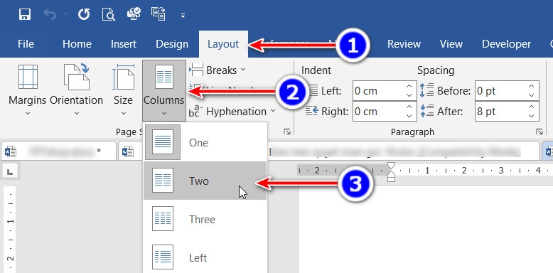Open Paragraph settings dialog launcher
553x273 pixels.
tap(539, 132)
